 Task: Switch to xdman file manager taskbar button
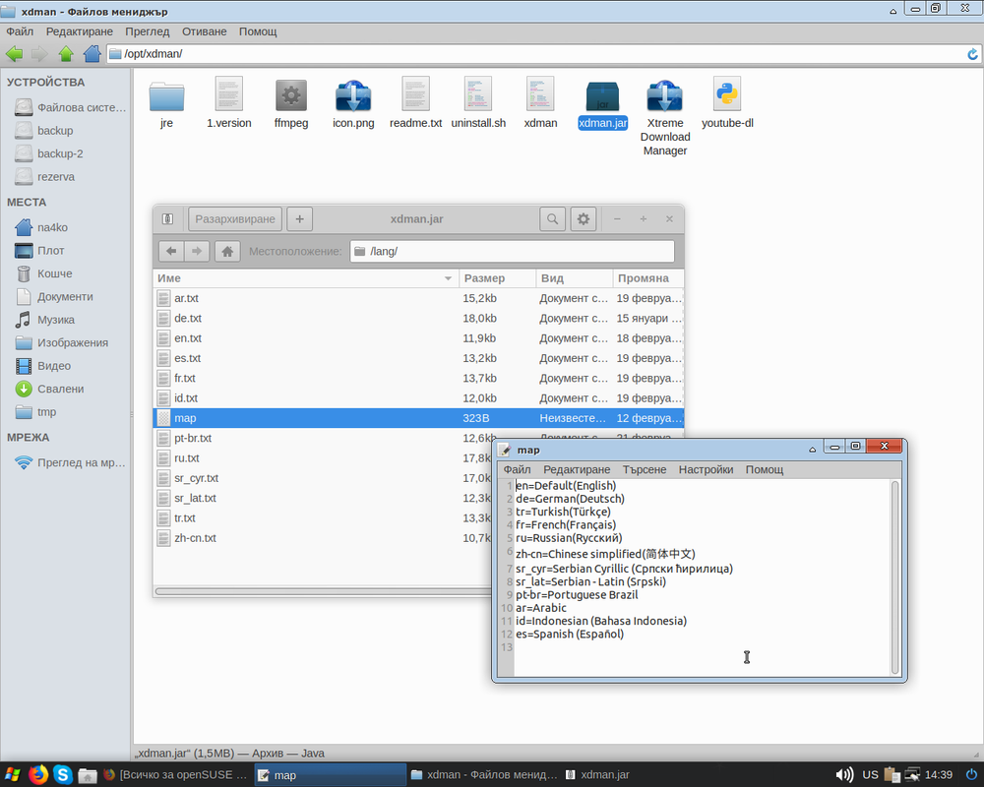[x=483, y=775]
